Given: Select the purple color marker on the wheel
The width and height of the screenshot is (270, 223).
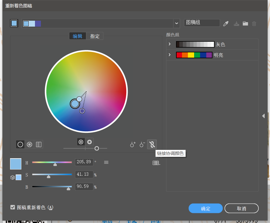Looking at the screenshot, I should pyautogui.click(x=82, y=111).
